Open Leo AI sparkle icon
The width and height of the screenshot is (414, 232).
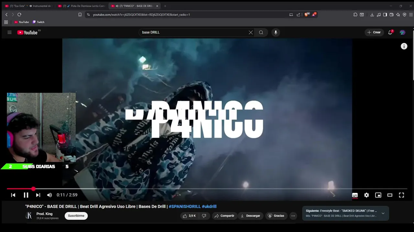(398, 15)
